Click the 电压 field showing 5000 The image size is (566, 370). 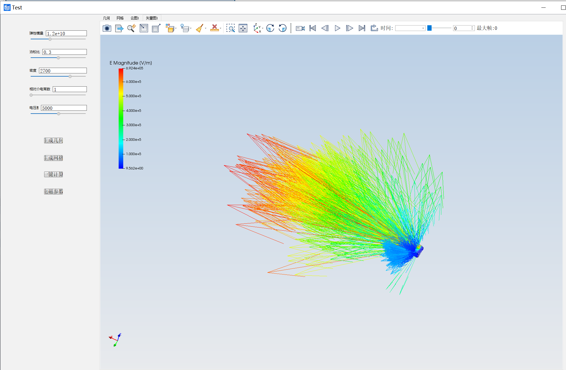tap(64, 108)
